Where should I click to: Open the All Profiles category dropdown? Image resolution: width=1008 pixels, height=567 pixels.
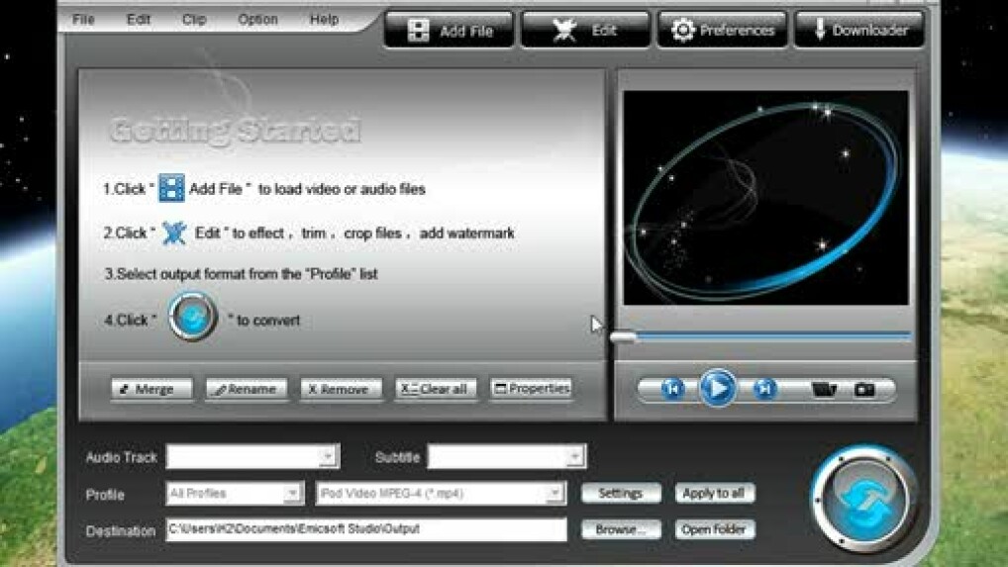(x=292, y=493)
